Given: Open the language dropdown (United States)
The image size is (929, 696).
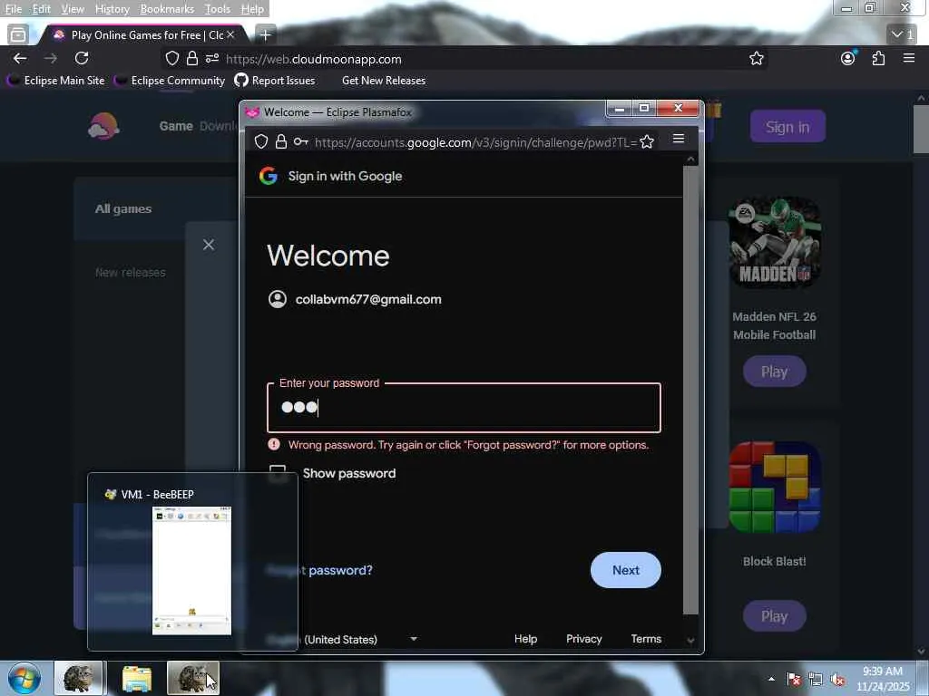Looking at the screenshot, I should (342, 639).
